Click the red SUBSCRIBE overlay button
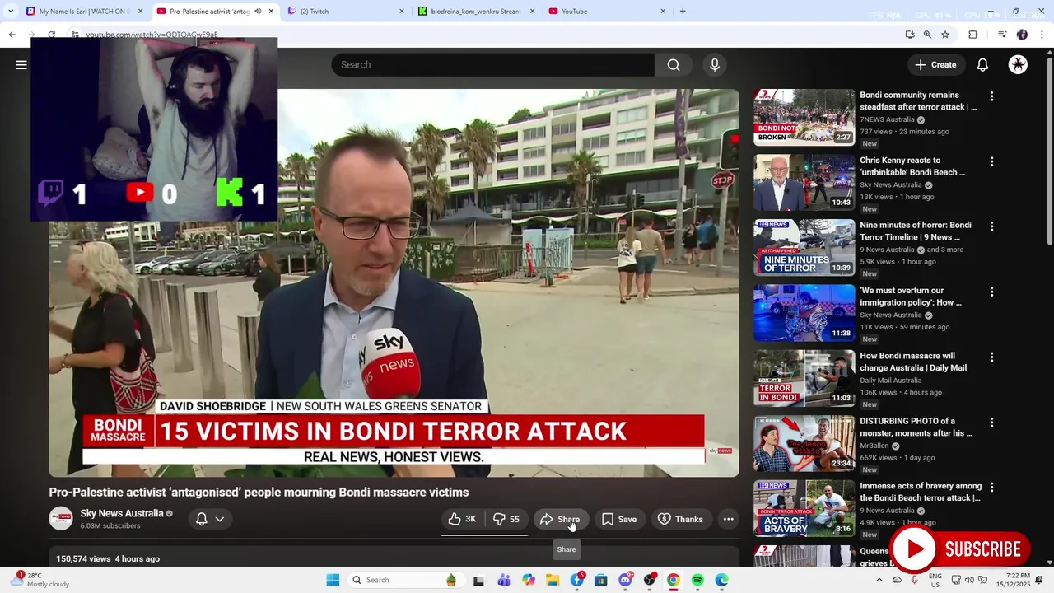The height and width of the screenshot is (593, 1054). point(960,549)
